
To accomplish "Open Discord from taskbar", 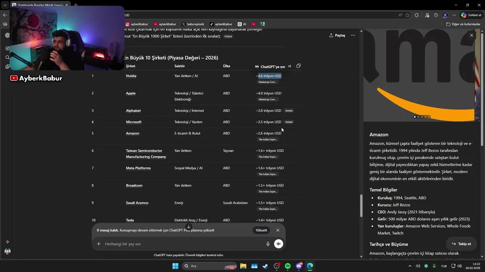I will tap(299, 266).
